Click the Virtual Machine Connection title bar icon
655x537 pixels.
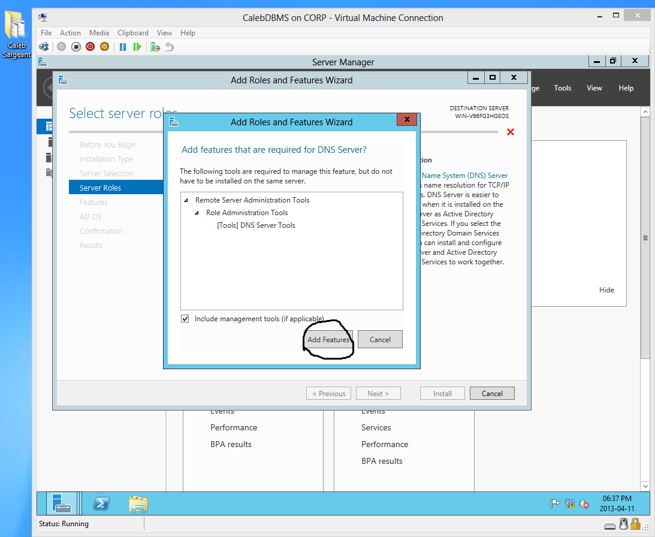43,17
